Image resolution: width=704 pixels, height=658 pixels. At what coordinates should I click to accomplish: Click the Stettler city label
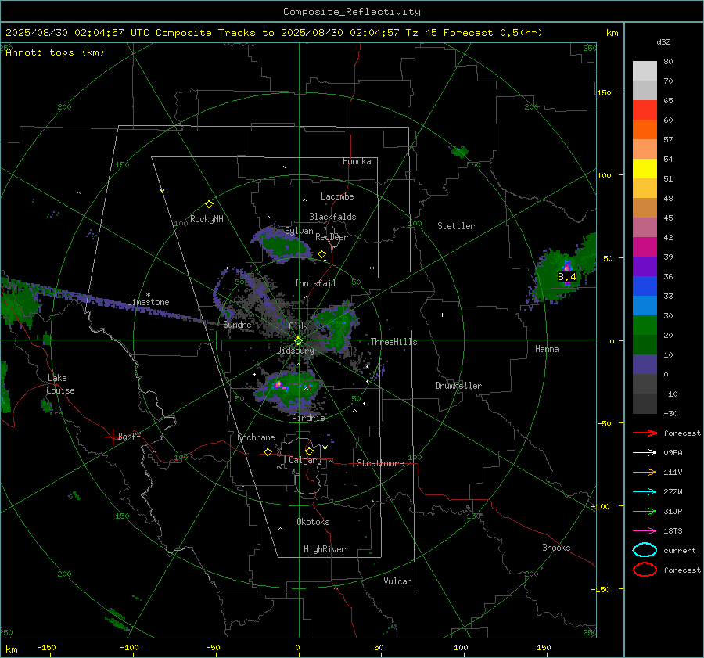(x=456, y=226)
